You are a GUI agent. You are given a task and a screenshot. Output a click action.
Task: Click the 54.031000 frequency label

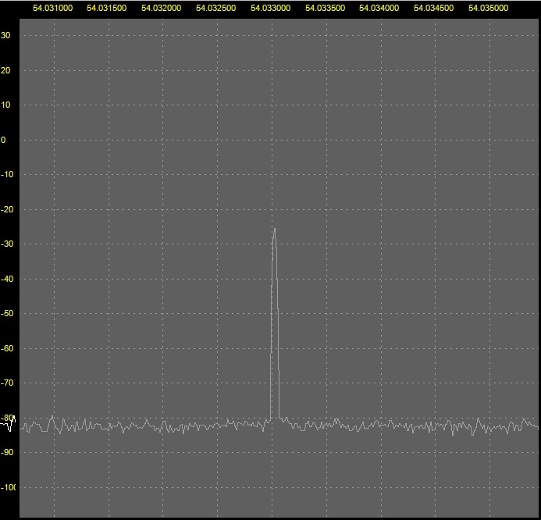click(x=52, y=8)
